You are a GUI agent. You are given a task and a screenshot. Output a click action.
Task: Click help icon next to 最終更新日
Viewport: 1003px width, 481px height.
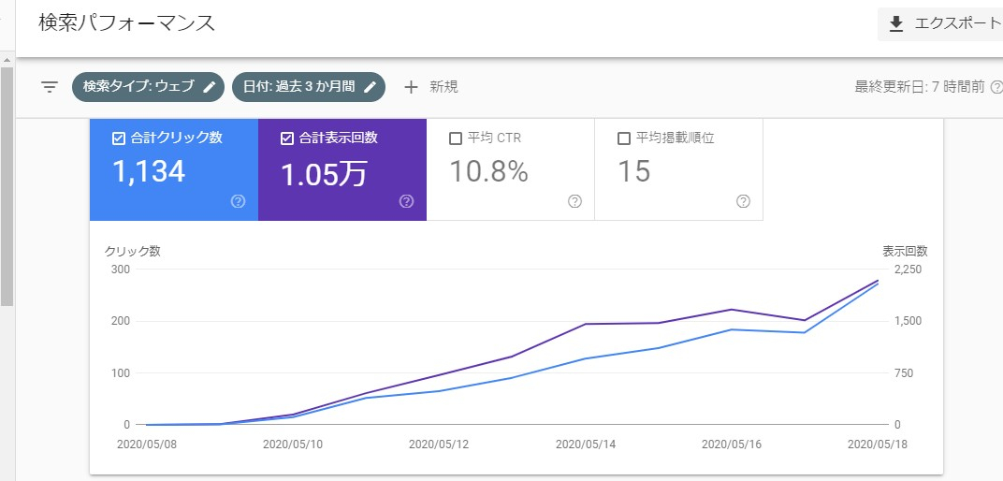point(996,87)
